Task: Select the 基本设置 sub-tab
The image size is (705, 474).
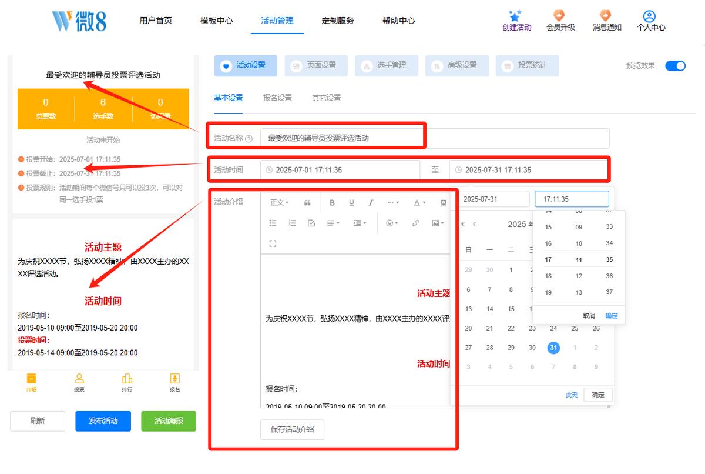Action: pos(229,98)
